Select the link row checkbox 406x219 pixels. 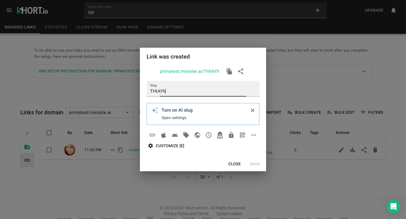(x=49, y=150)
